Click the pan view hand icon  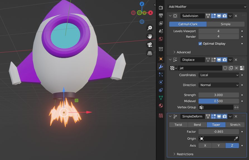pos(150,36)
